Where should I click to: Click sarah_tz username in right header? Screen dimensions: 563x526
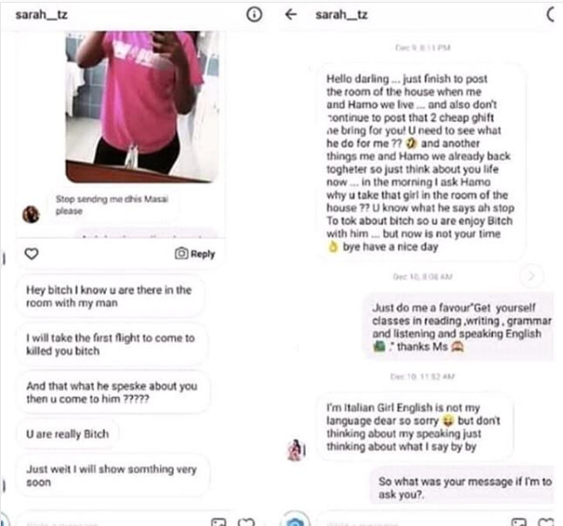click(342, 15)
